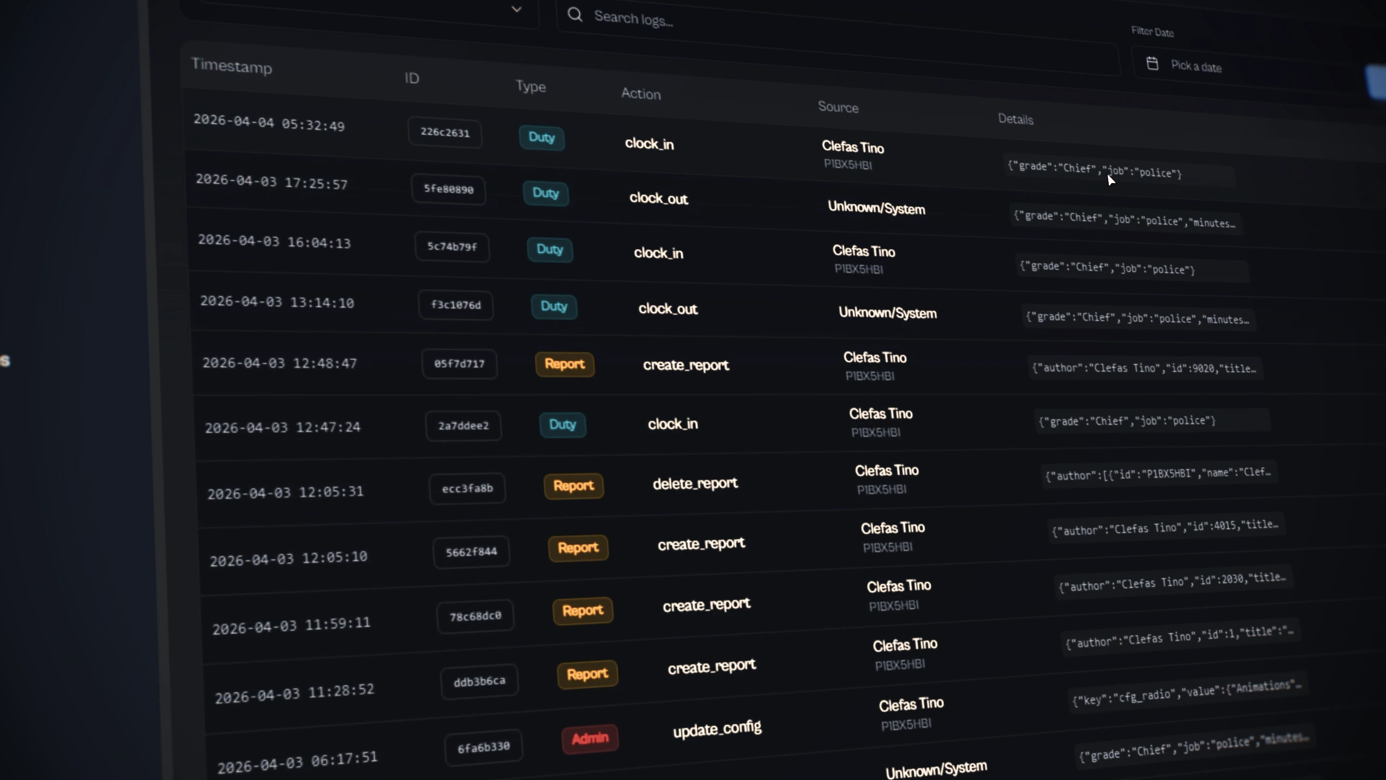Click ID chip ecc3fa8b
1386x780 pixels.
tap(467, 489)
